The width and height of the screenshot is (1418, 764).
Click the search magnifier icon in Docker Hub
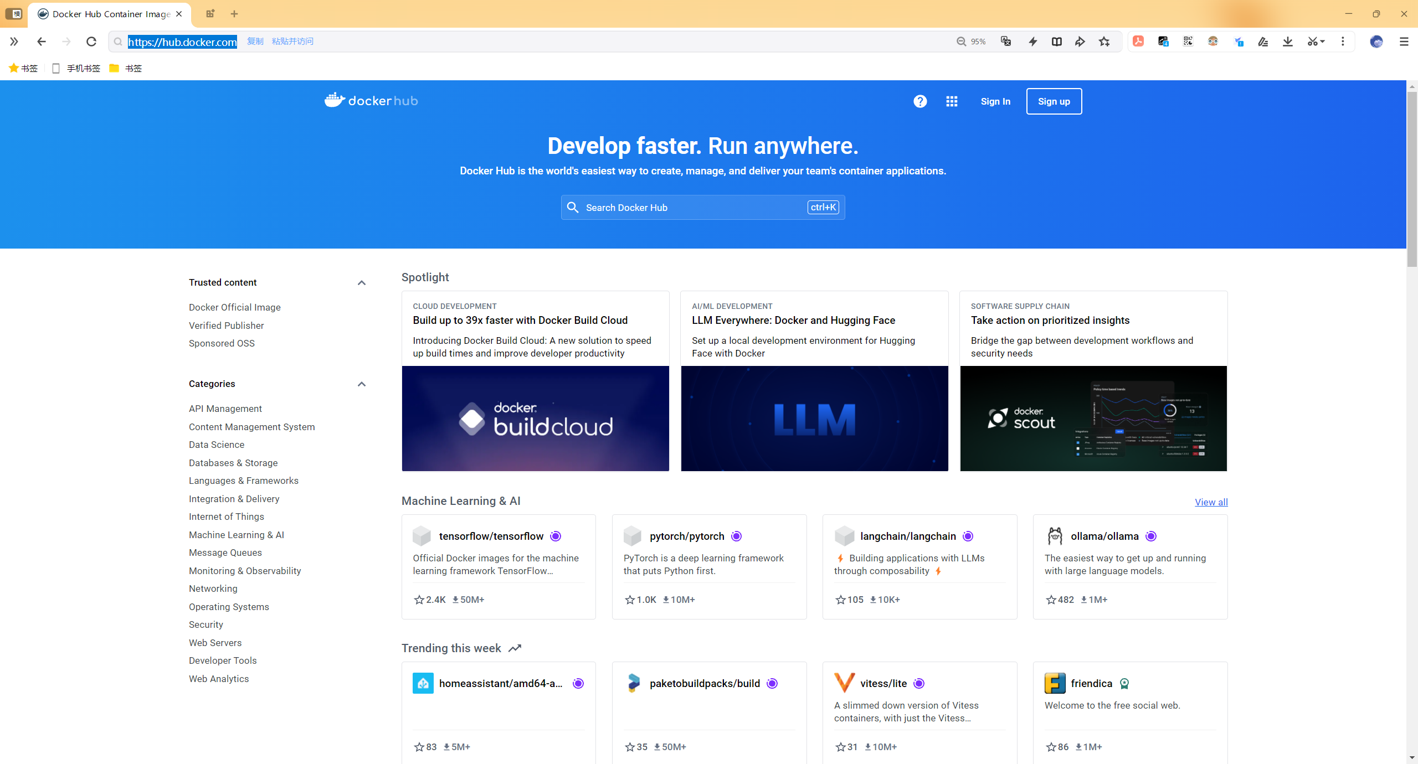tap(573, 207)
